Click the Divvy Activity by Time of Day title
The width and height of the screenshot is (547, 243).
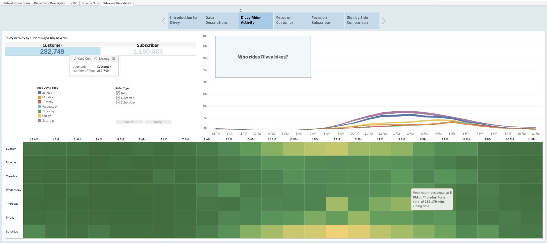(37, 38)
